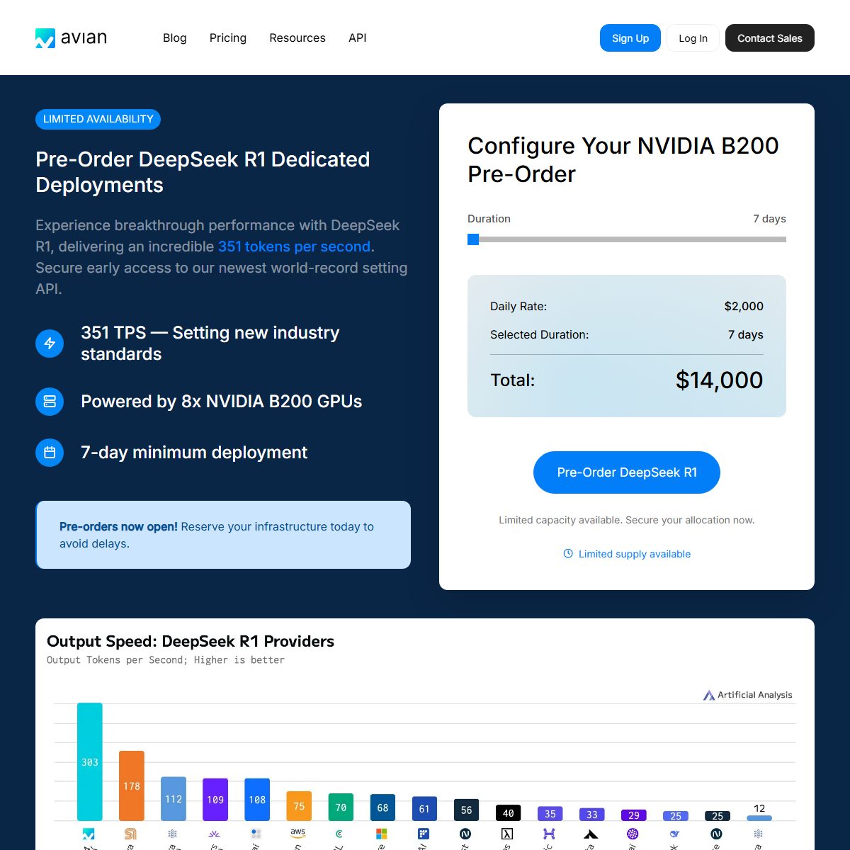Click the Log In button
The image size is (850, 850).
point(693,38)
